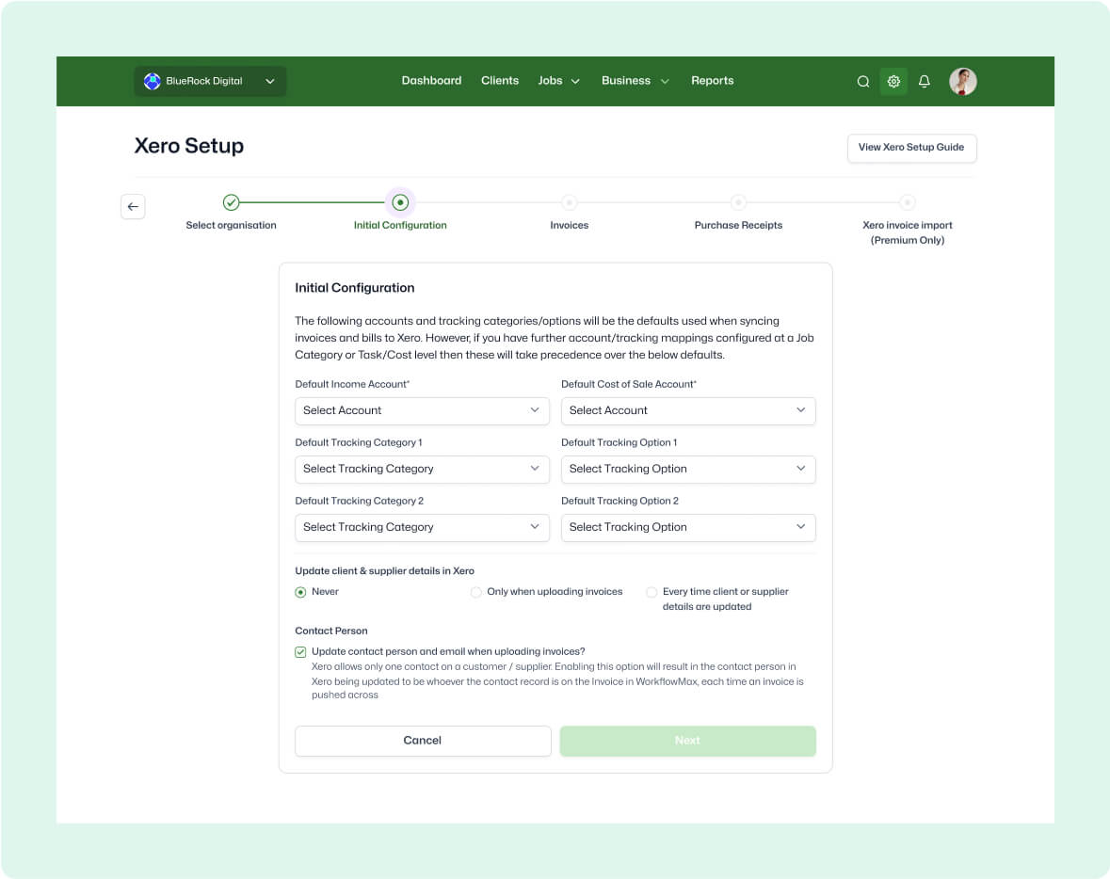This screenshot has height=879, width=1110.
Task: Click the Next button
Action: [687, 741]
